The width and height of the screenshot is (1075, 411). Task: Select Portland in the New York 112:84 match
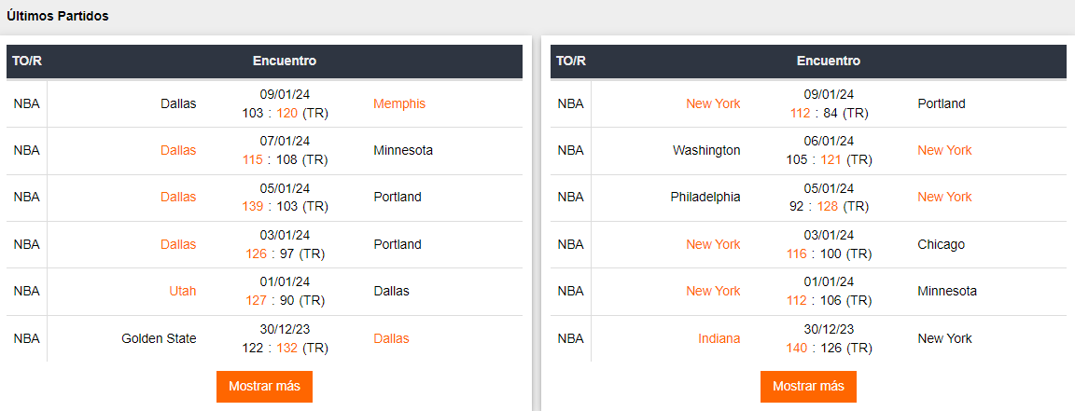tap(941, 103)
